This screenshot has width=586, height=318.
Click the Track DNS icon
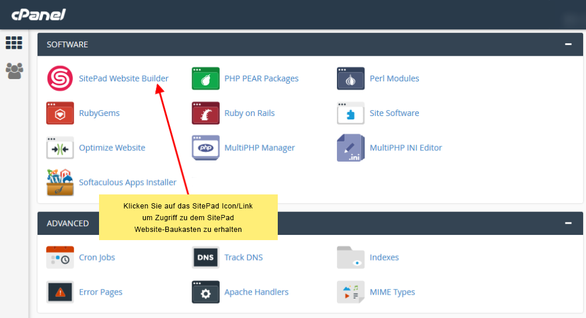pyautogui.click(x=206, y=257)
